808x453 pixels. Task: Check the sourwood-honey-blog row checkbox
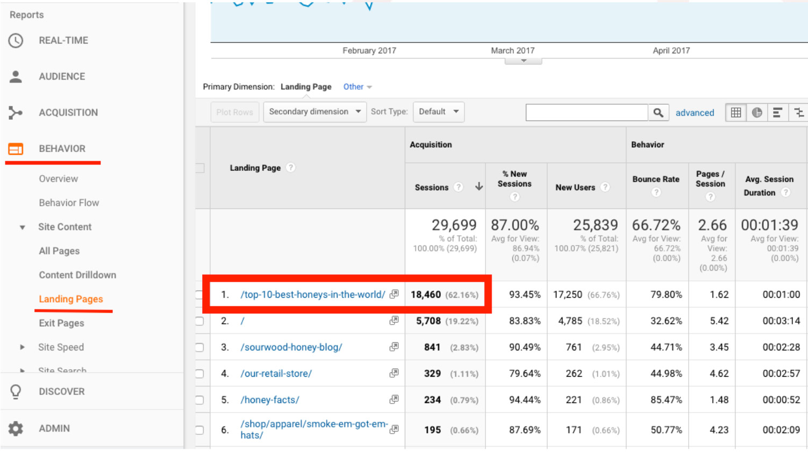tap(199, 347)
